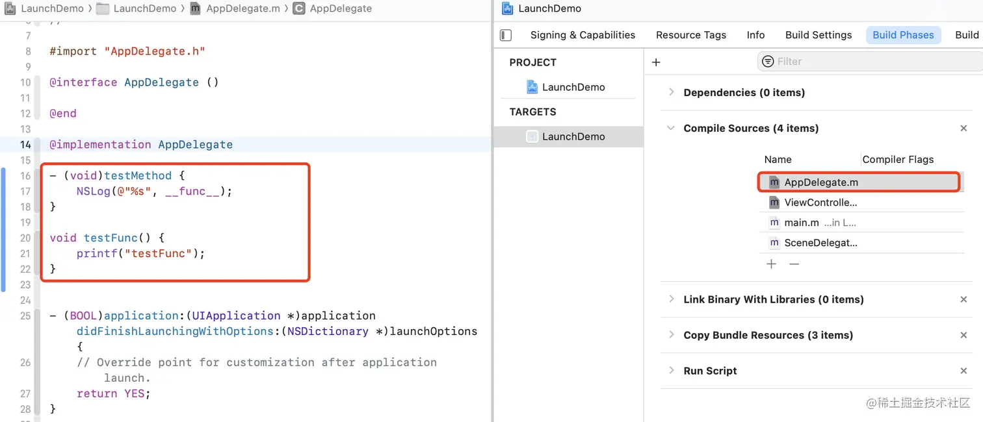Click into the Filter search field

(871, 62)
